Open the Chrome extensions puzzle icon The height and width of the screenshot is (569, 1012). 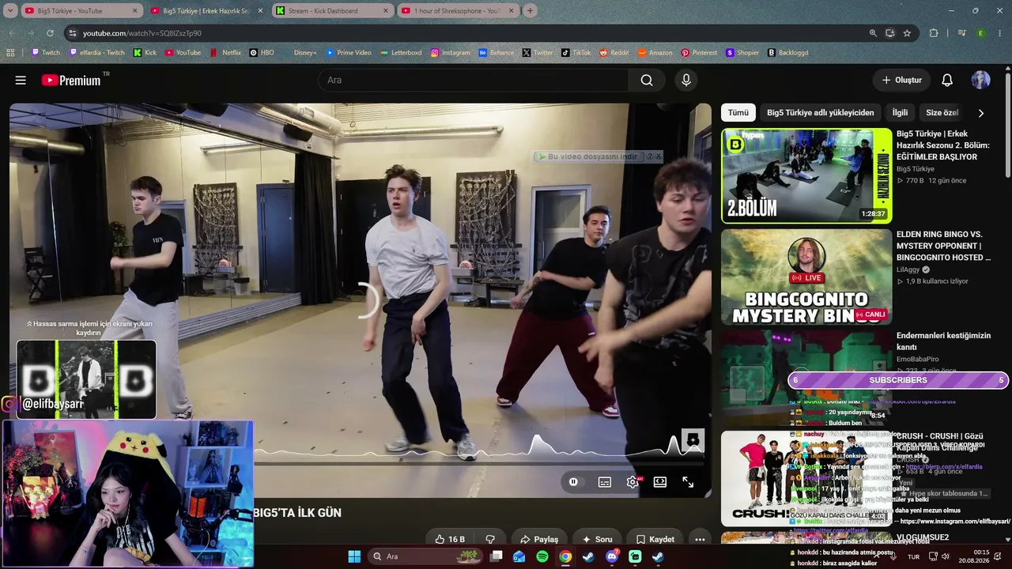[934, 33]
